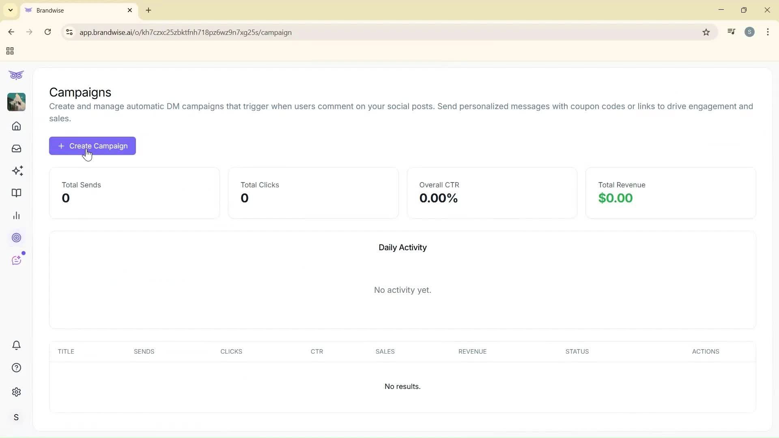Open the analytics bar-chart icon
Viewport: 779px width, 438px height.
[x=16, y=215]
